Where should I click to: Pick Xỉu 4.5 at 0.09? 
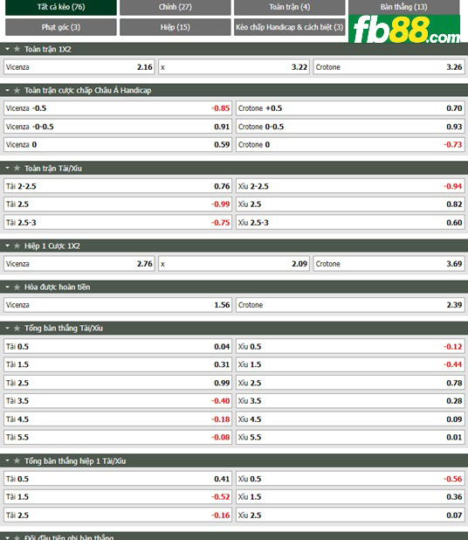[x=350, y=419]
